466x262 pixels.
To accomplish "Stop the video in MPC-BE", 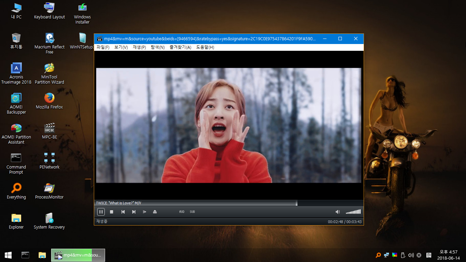I will pyautogui.click(x=112, y=212).
